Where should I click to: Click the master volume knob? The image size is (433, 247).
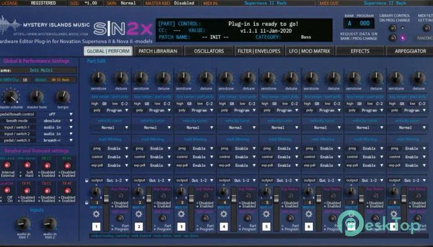pyautogui.click(x=11, y=96)
